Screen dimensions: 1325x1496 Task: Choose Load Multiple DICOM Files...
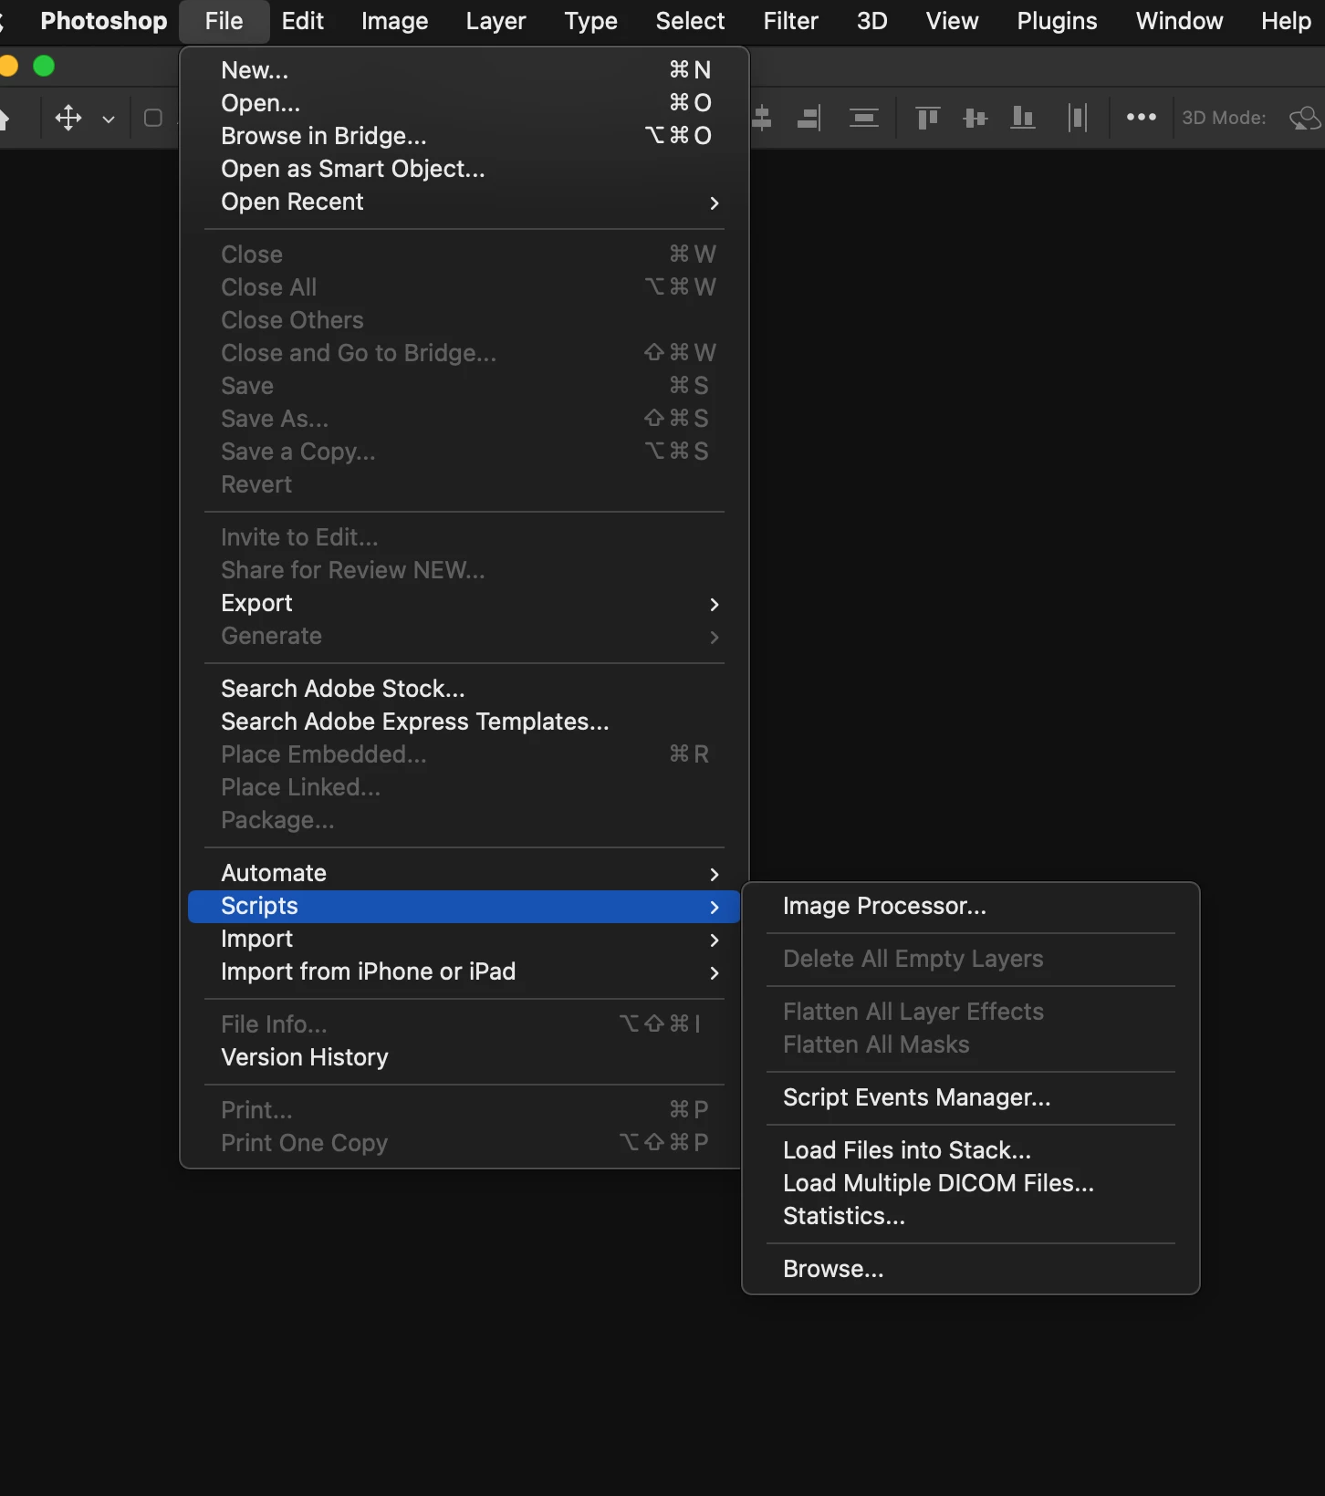pyautogui.click(x=971, y=1183)
